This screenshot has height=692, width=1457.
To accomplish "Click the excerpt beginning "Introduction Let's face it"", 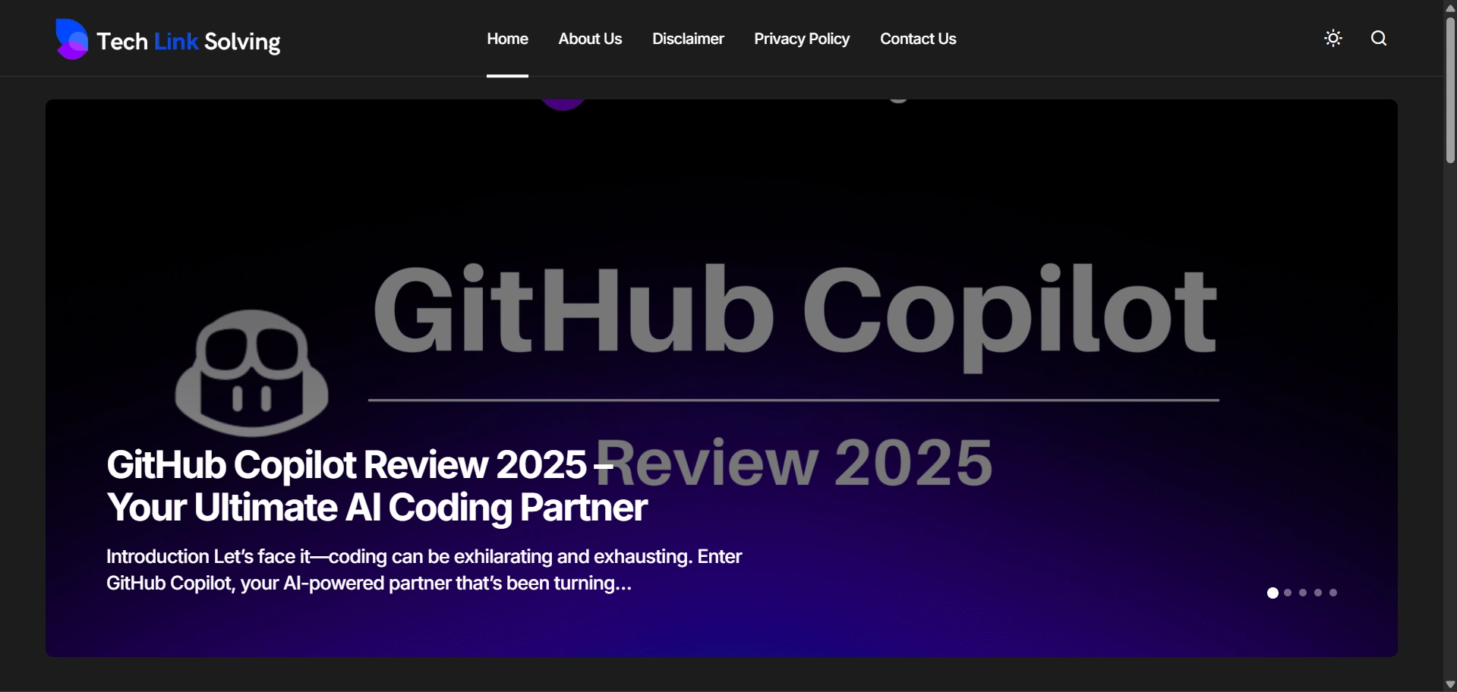I will pyautogui.click(x=424, y=570).
